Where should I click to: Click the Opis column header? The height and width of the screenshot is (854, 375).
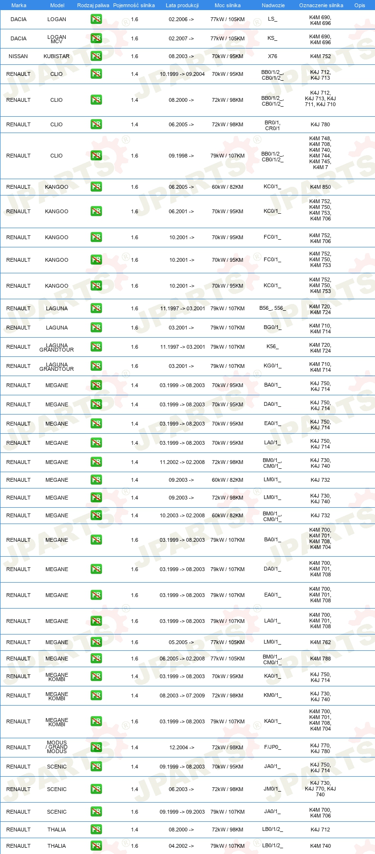360,5
